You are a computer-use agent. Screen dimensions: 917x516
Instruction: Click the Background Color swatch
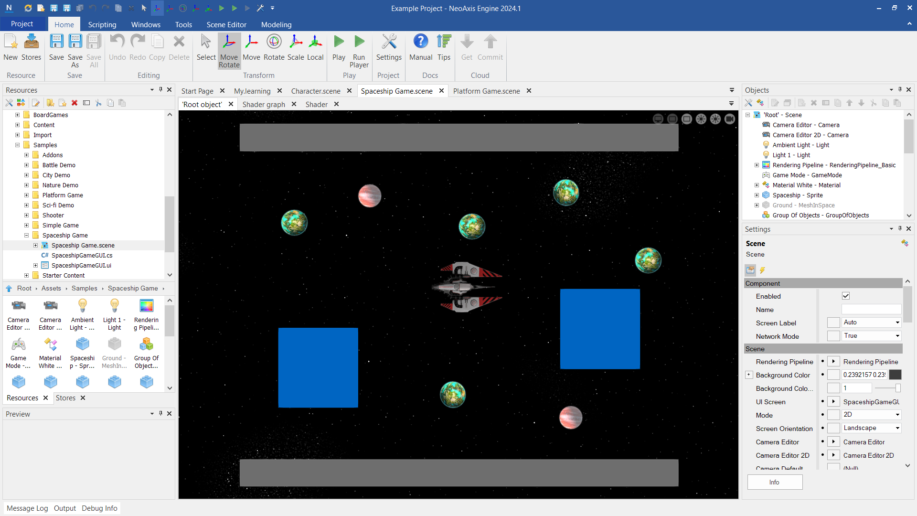click(896, 375)
